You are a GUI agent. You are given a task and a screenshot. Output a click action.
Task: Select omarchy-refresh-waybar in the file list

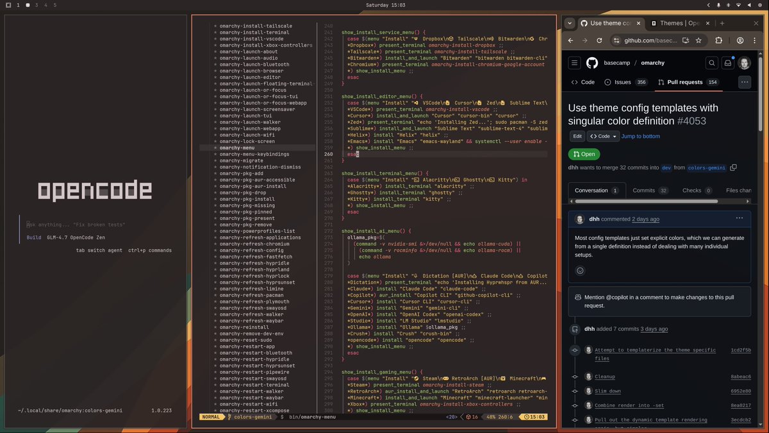tap(251, 321)
